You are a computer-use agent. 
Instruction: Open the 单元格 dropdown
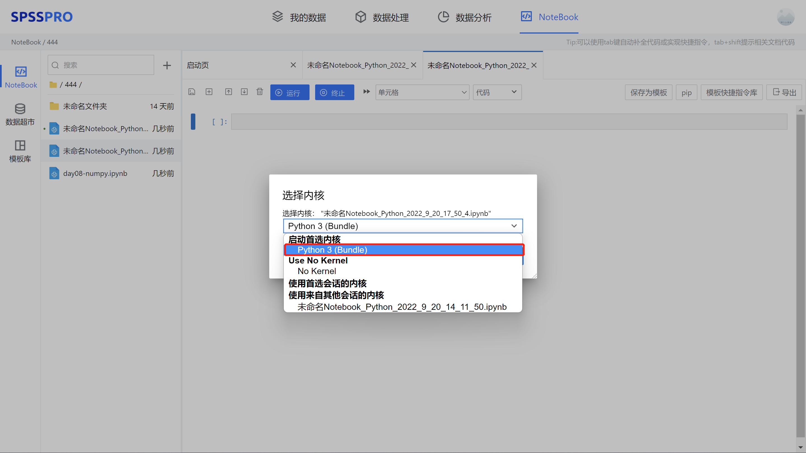point(422,92)
